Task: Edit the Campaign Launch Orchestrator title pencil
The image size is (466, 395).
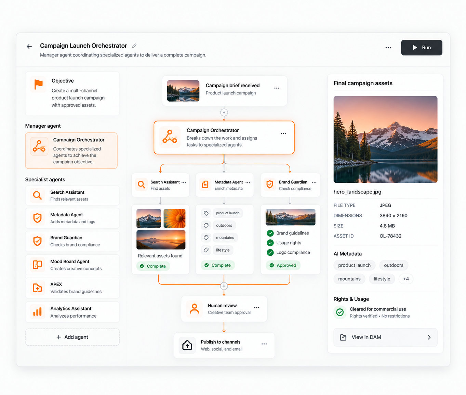Action: click(x=134, y=46)
